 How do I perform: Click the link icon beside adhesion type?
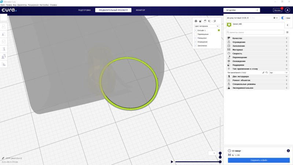263,73
